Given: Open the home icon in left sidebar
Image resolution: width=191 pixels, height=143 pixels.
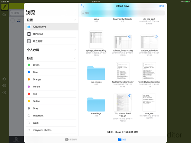Looking at the screenshot, I should [x=4, y=15].
